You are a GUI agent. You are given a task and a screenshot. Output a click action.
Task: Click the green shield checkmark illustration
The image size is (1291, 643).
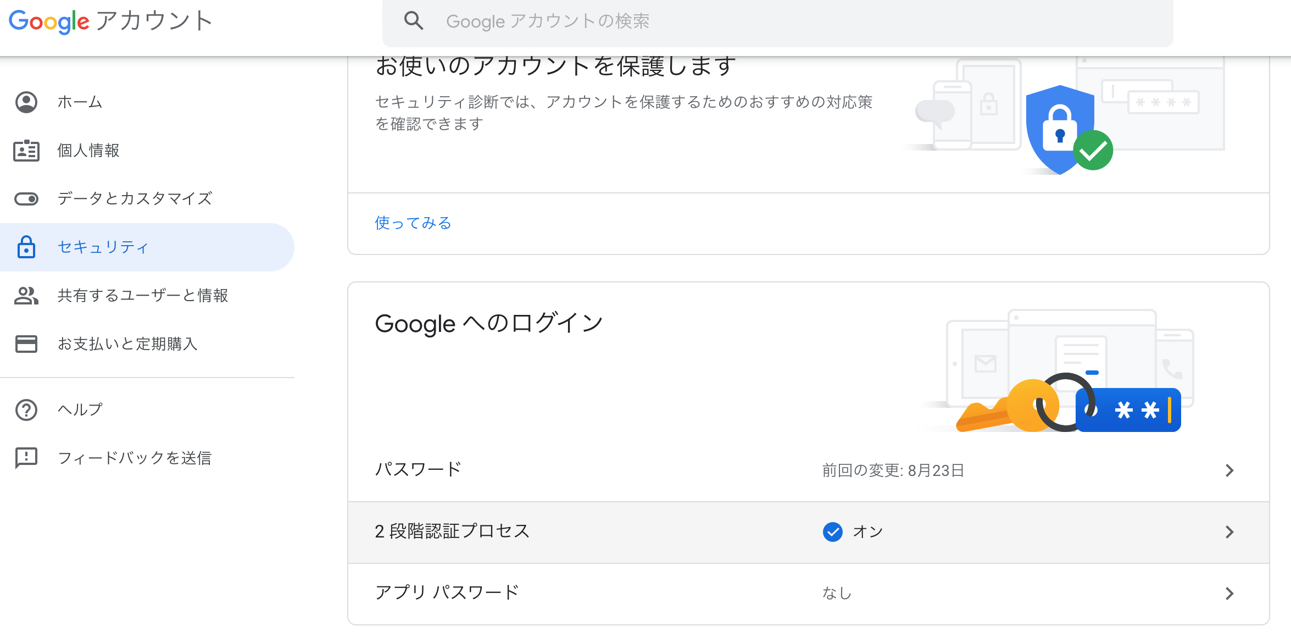1093,149
